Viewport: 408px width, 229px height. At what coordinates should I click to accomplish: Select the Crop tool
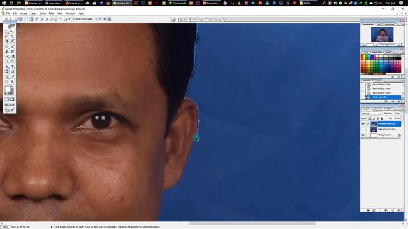coord(7,41)
